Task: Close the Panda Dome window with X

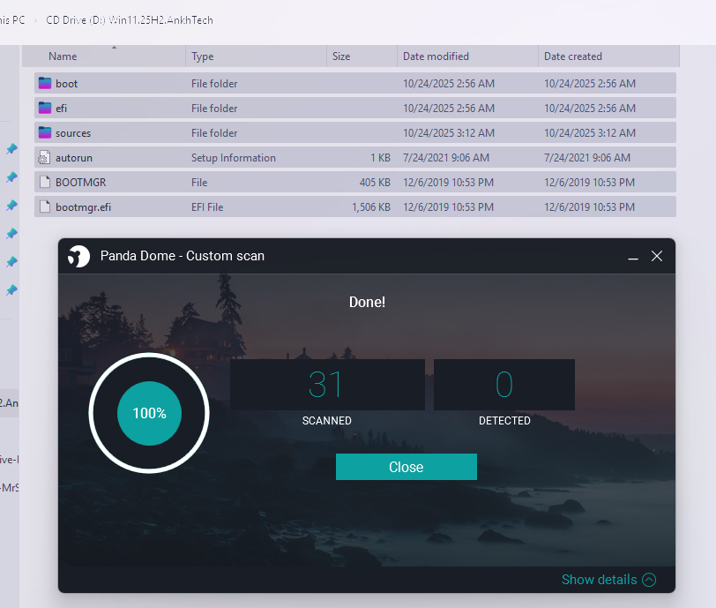Action: (657, 256)
